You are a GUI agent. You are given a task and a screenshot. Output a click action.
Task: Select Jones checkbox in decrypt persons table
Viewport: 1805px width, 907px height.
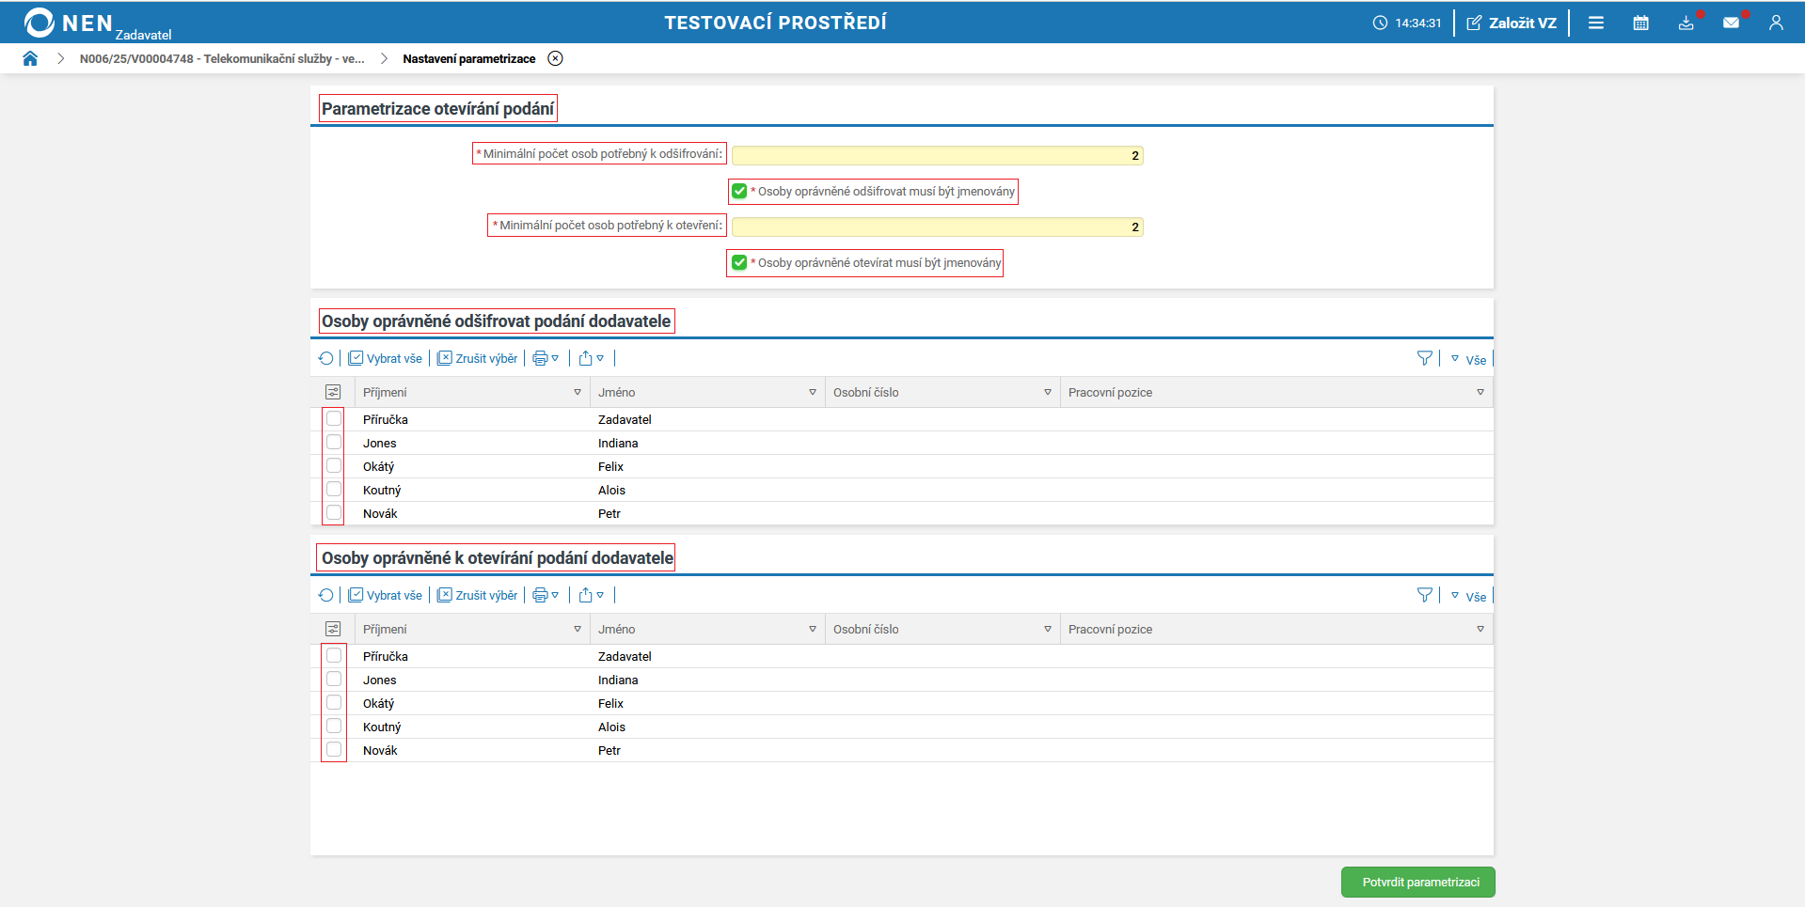(x=334, y=443)
